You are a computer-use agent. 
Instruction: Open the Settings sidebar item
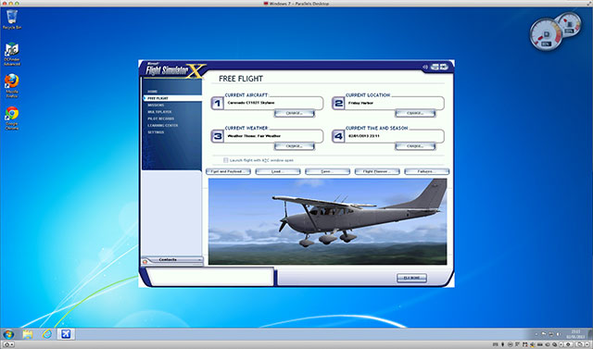pos(156,132)
